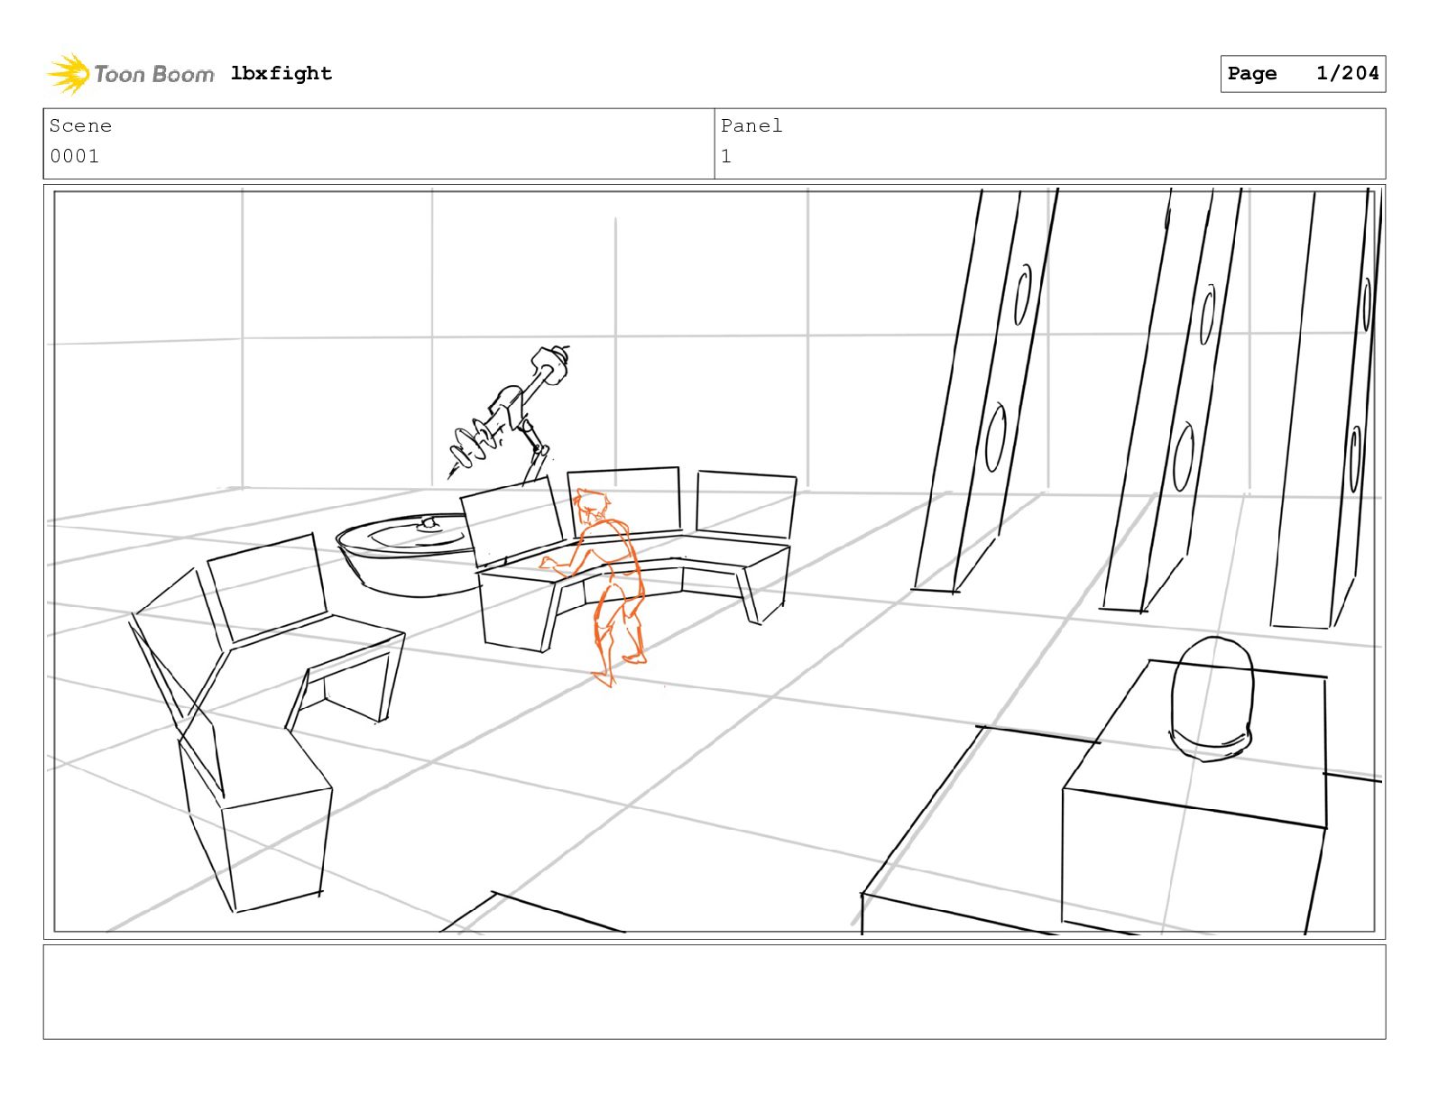Click the lbxfight project title
The height and width of the screenshot is (1104, 1429).
coord(281,73)
